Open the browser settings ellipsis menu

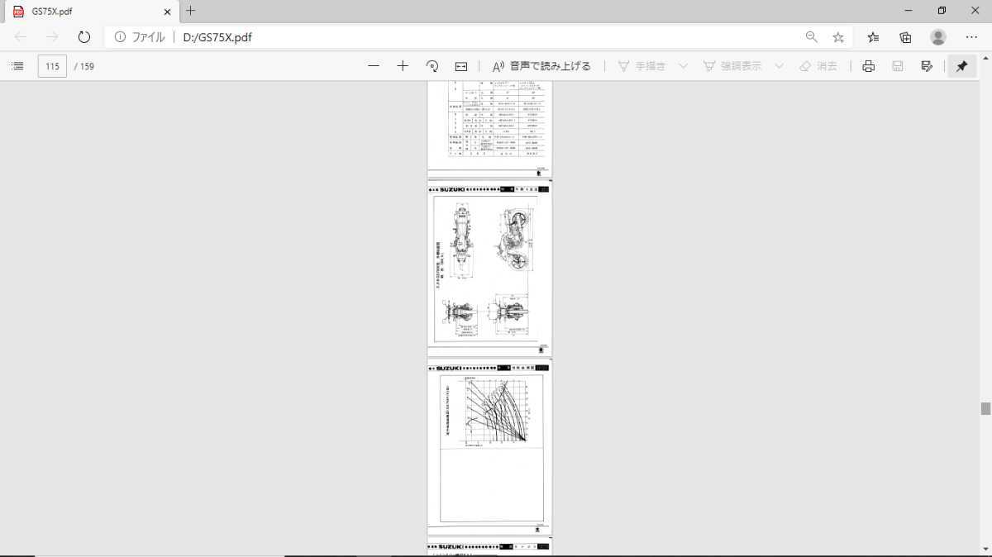[x=971, y=37]
